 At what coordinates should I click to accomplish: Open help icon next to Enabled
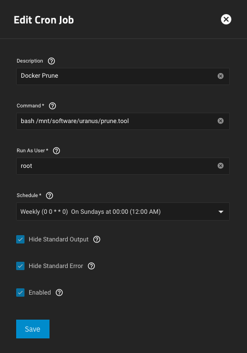click(59, 293)
